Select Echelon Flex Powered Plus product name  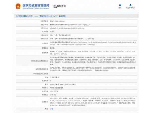click(x=93, y=43)
